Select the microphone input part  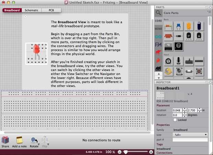(x=179, y=61)
